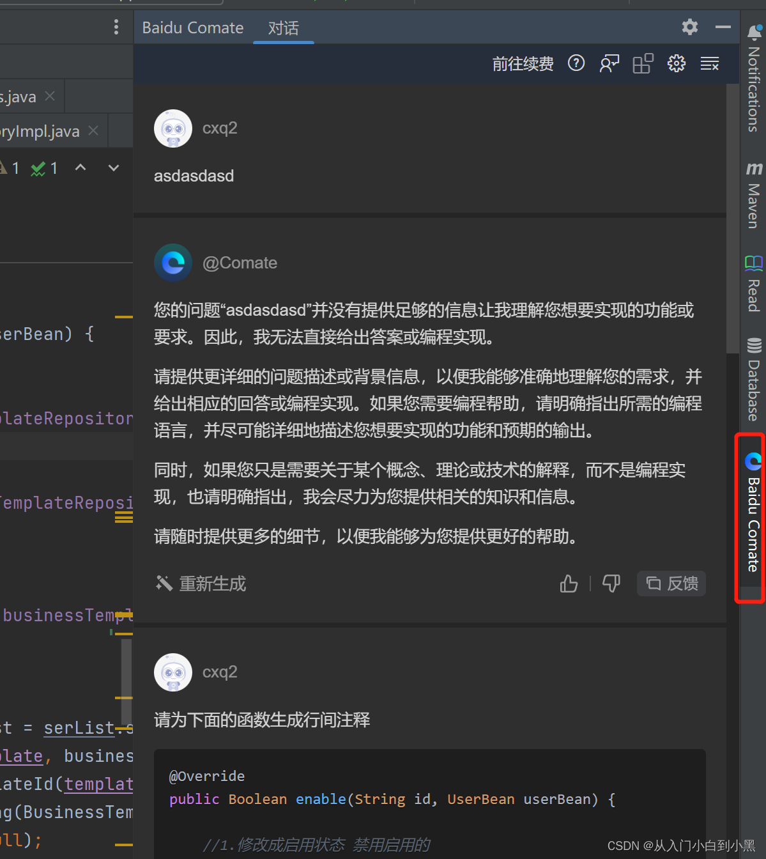
Task: Give thumbs up to Comate reply
Action: [569, 584]
